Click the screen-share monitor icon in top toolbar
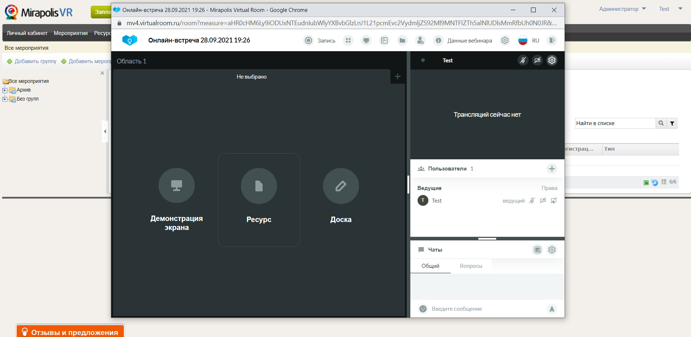This screenshot has width=691, height=337. 366,40
